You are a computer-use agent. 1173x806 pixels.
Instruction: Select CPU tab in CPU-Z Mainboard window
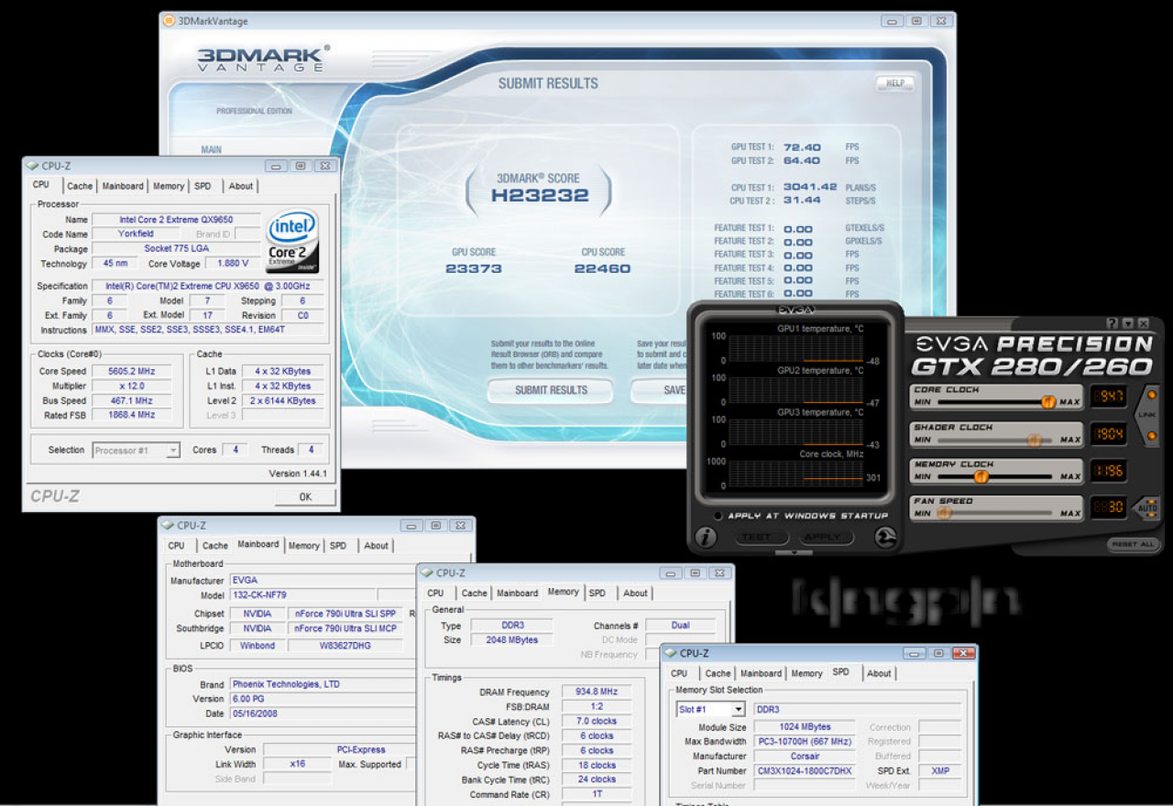click(x=176, y=546)
